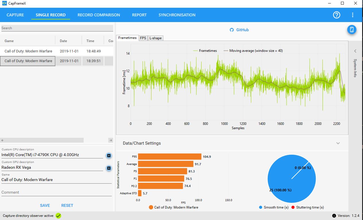Click the blue floating overlay button

point(352,30)
